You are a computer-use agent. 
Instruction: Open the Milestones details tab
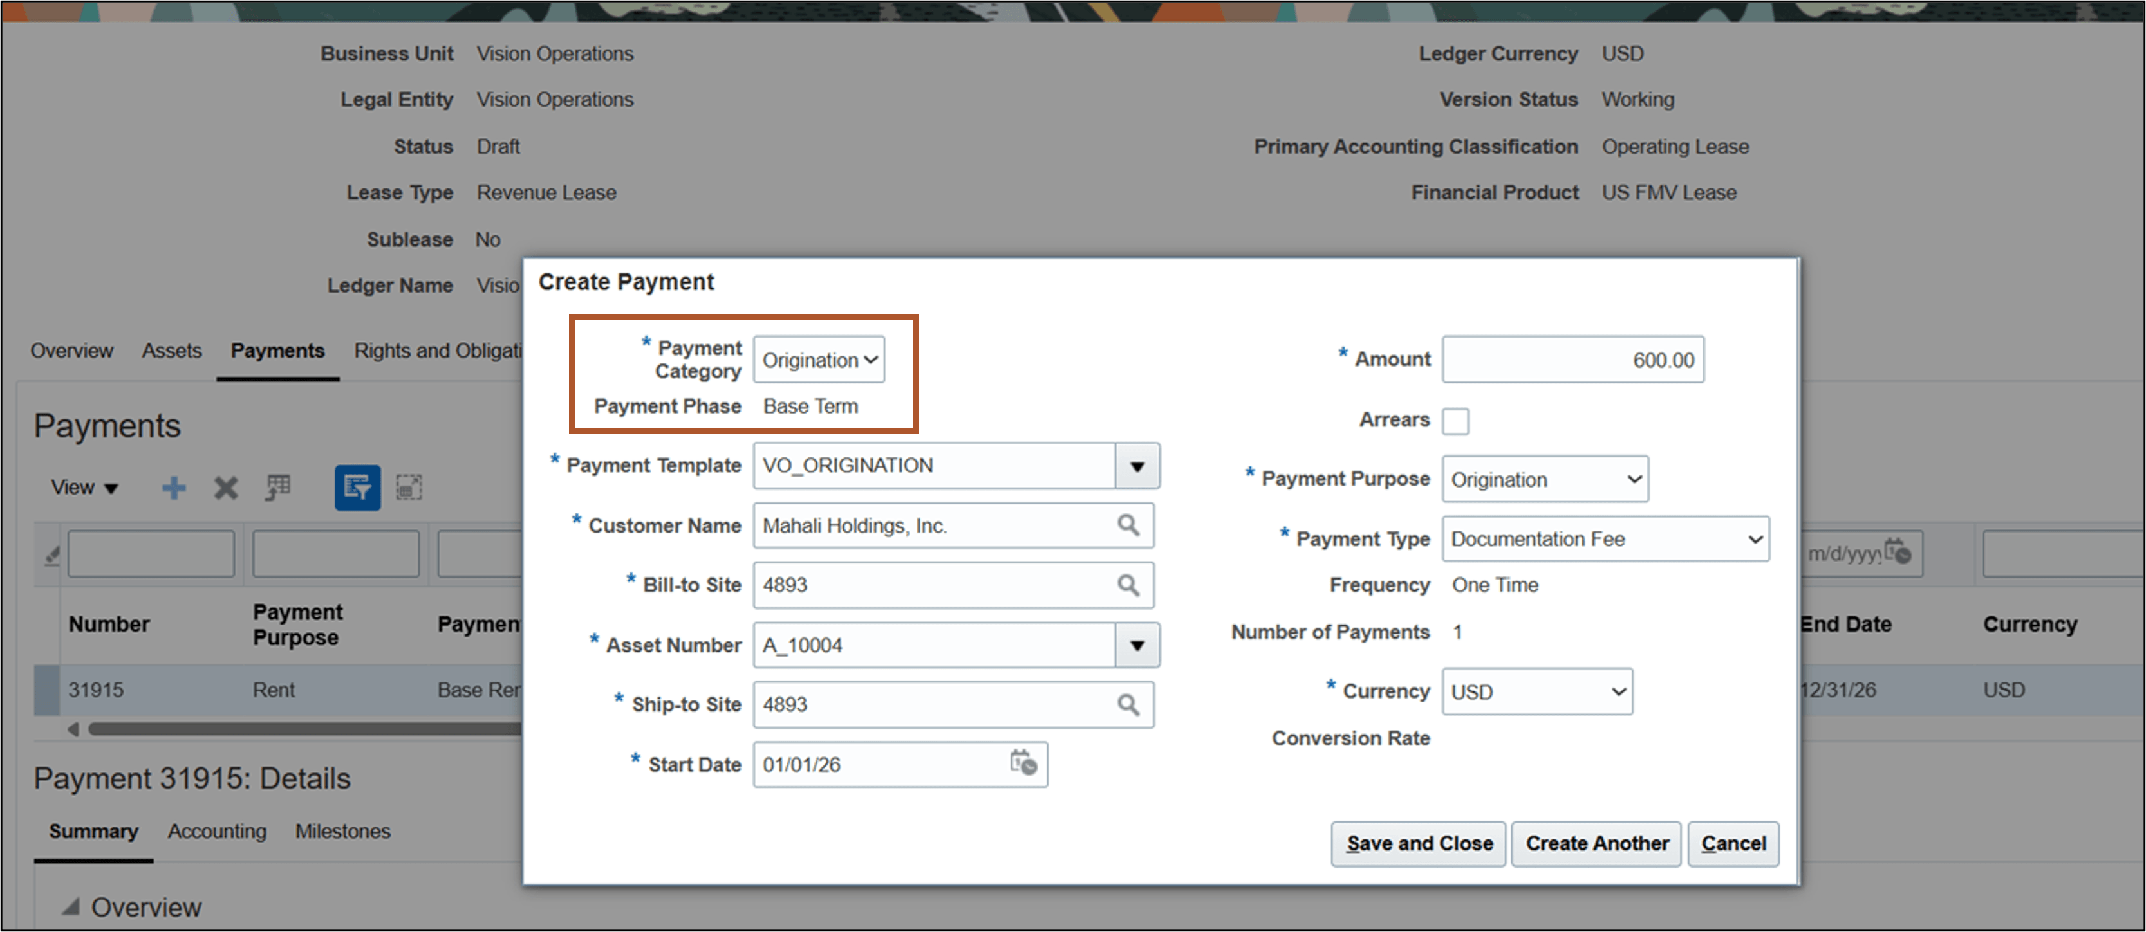click(x=342, y=831)
